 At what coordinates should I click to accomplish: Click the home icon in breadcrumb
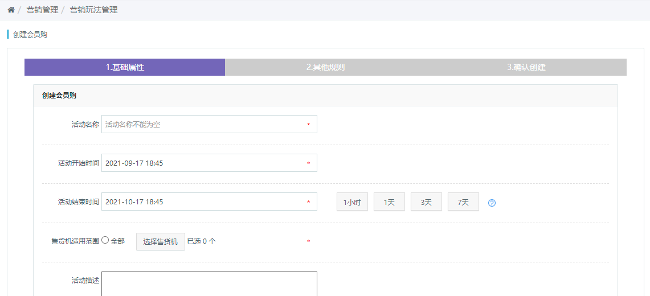pos(11,10)
